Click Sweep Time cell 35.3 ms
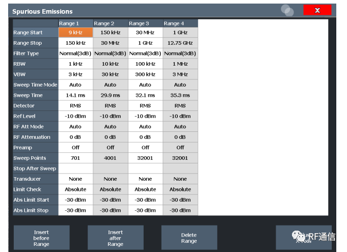The width and height of the screenshot is (347, 252). point(180,95)
